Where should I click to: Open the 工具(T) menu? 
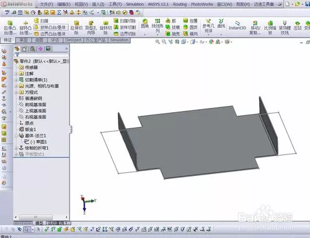point(115,4)
